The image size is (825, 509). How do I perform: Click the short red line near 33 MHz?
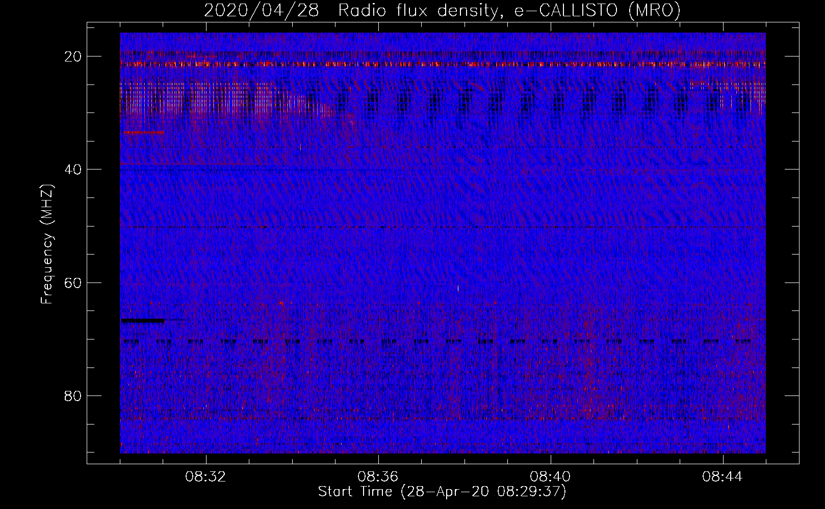tap(144, 132)
